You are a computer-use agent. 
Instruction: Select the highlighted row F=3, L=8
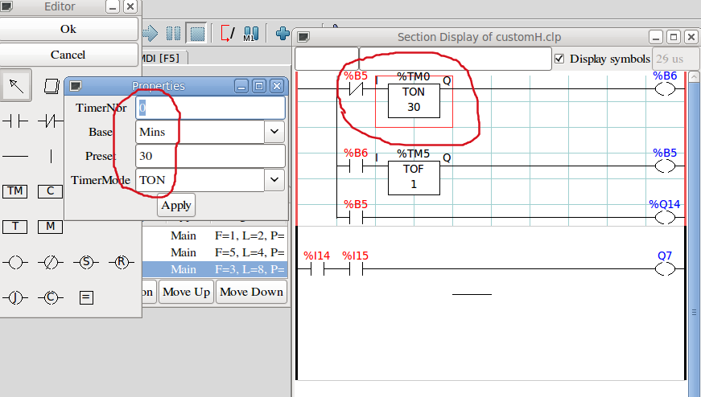[215, 269]
